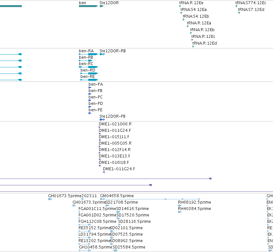Click GH10458.5prime EST label
The image size is (273, 252).
(95, 247)
